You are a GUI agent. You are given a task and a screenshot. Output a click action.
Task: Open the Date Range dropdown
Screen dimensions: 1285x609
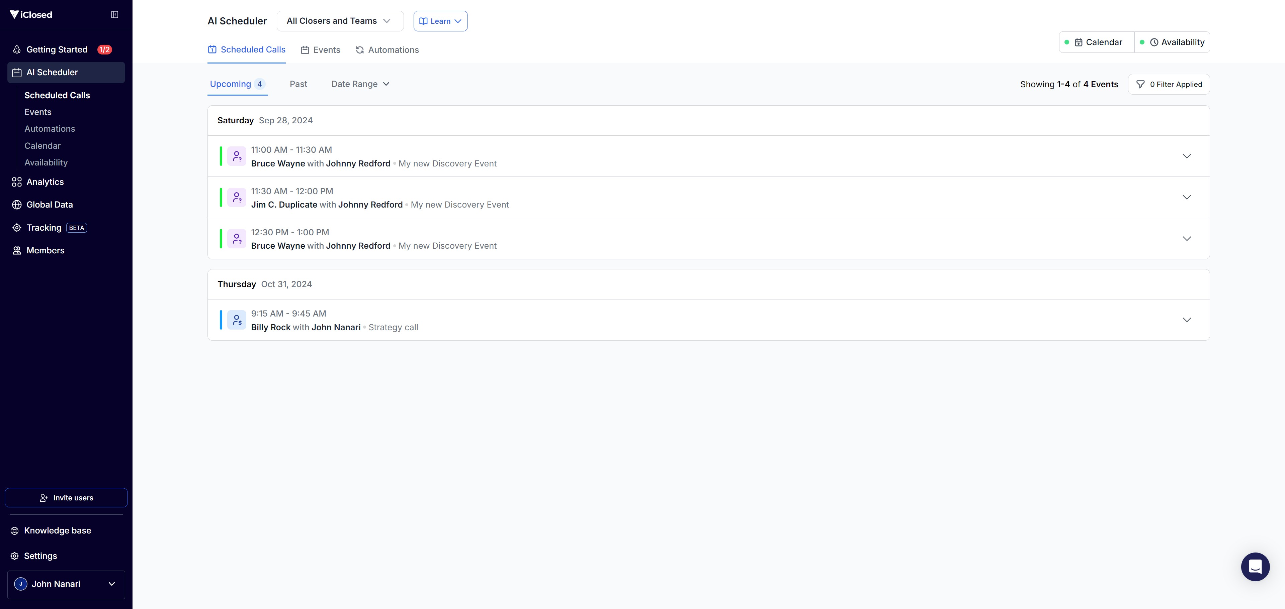(360, 84)
